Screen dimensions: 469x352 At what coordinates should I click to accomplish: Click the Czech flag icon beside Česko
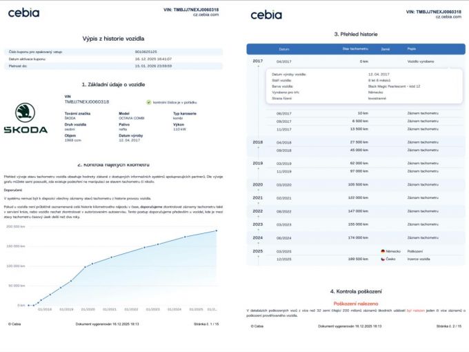[383, 259]
